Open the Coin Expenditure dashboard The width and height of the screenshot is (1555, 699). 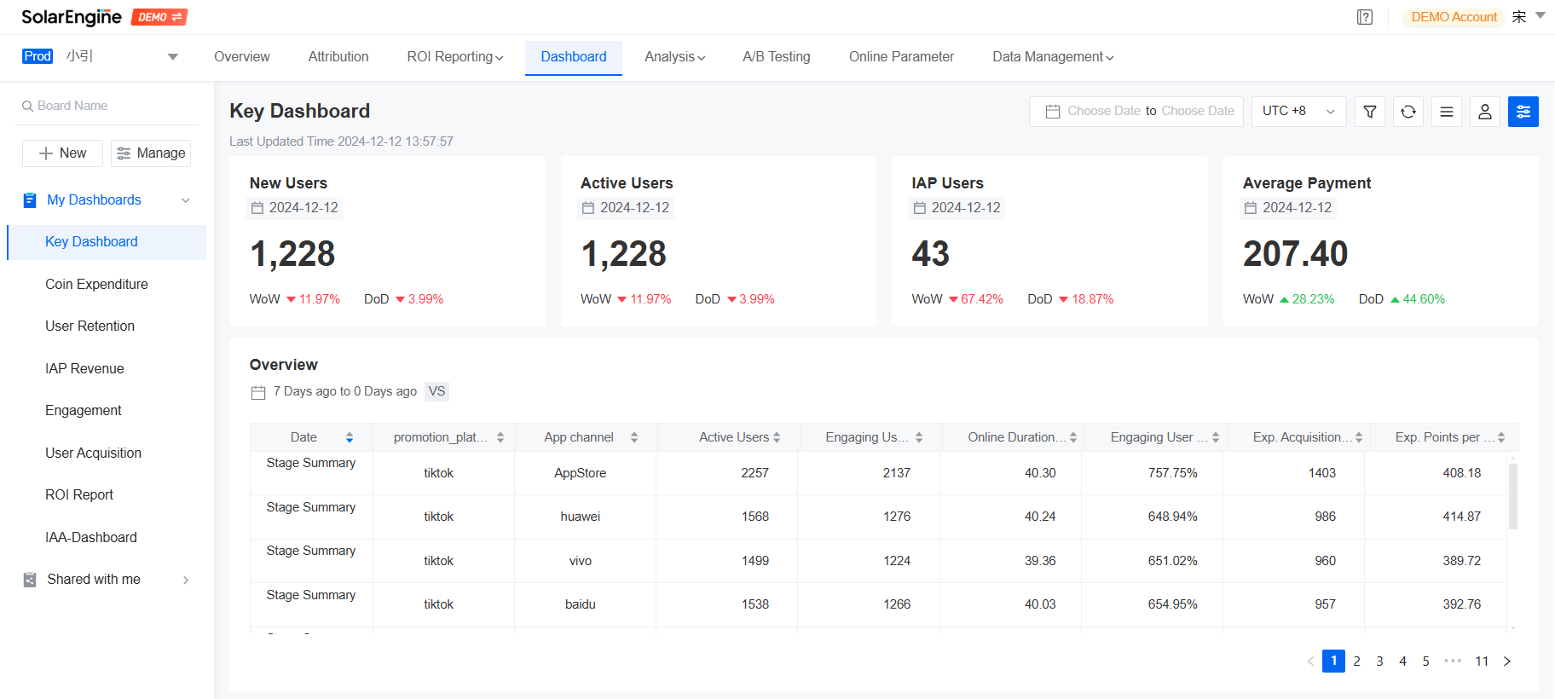96,285
